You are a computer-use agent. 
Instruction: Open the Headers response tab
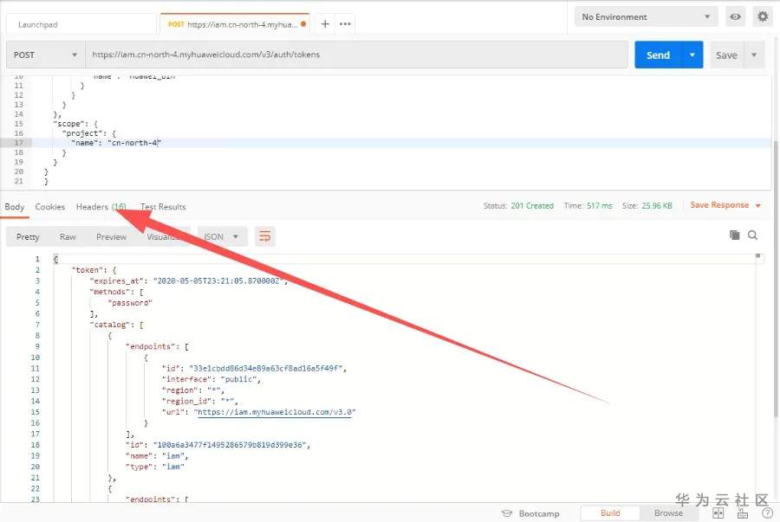pyautogui.click(x=101, y=207)
